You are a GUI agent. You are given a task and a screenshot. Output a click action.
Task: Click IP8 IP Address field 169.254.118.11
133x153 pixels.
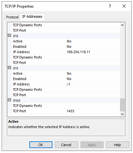coord(93,52)
